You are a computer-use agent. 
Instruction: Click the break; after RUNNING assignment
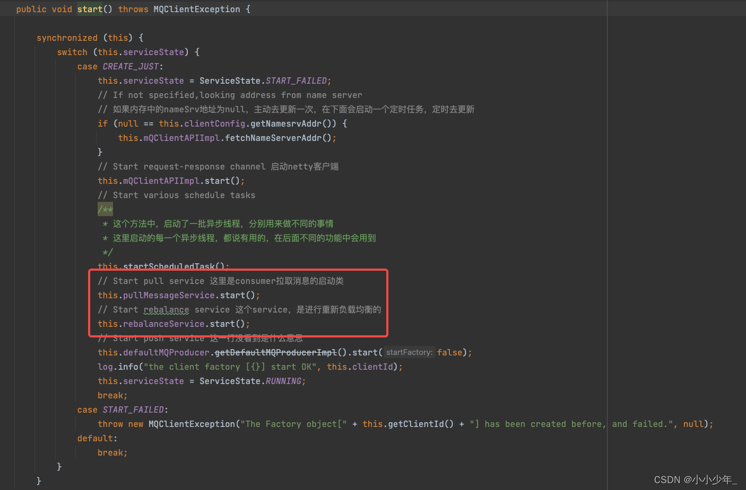(112, 395)
